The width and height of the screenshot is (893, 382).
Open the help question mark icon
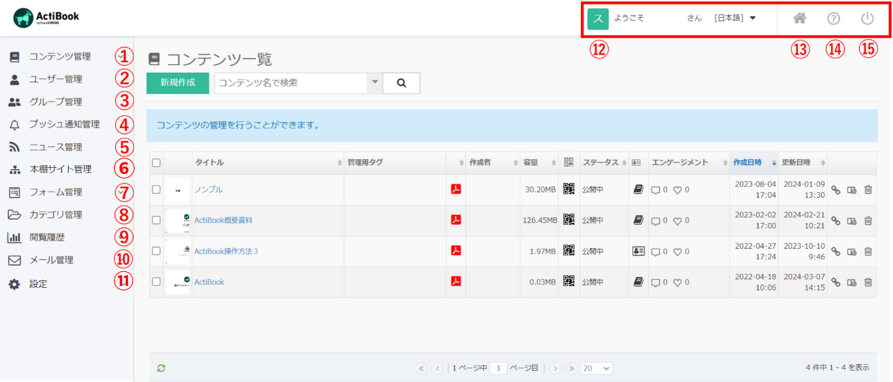coord(833,19)
